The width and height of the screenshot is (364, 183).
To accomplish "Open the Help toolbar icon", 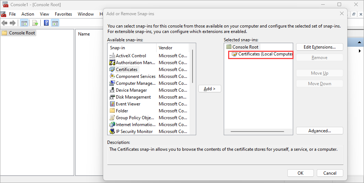I will pos(46,23).
